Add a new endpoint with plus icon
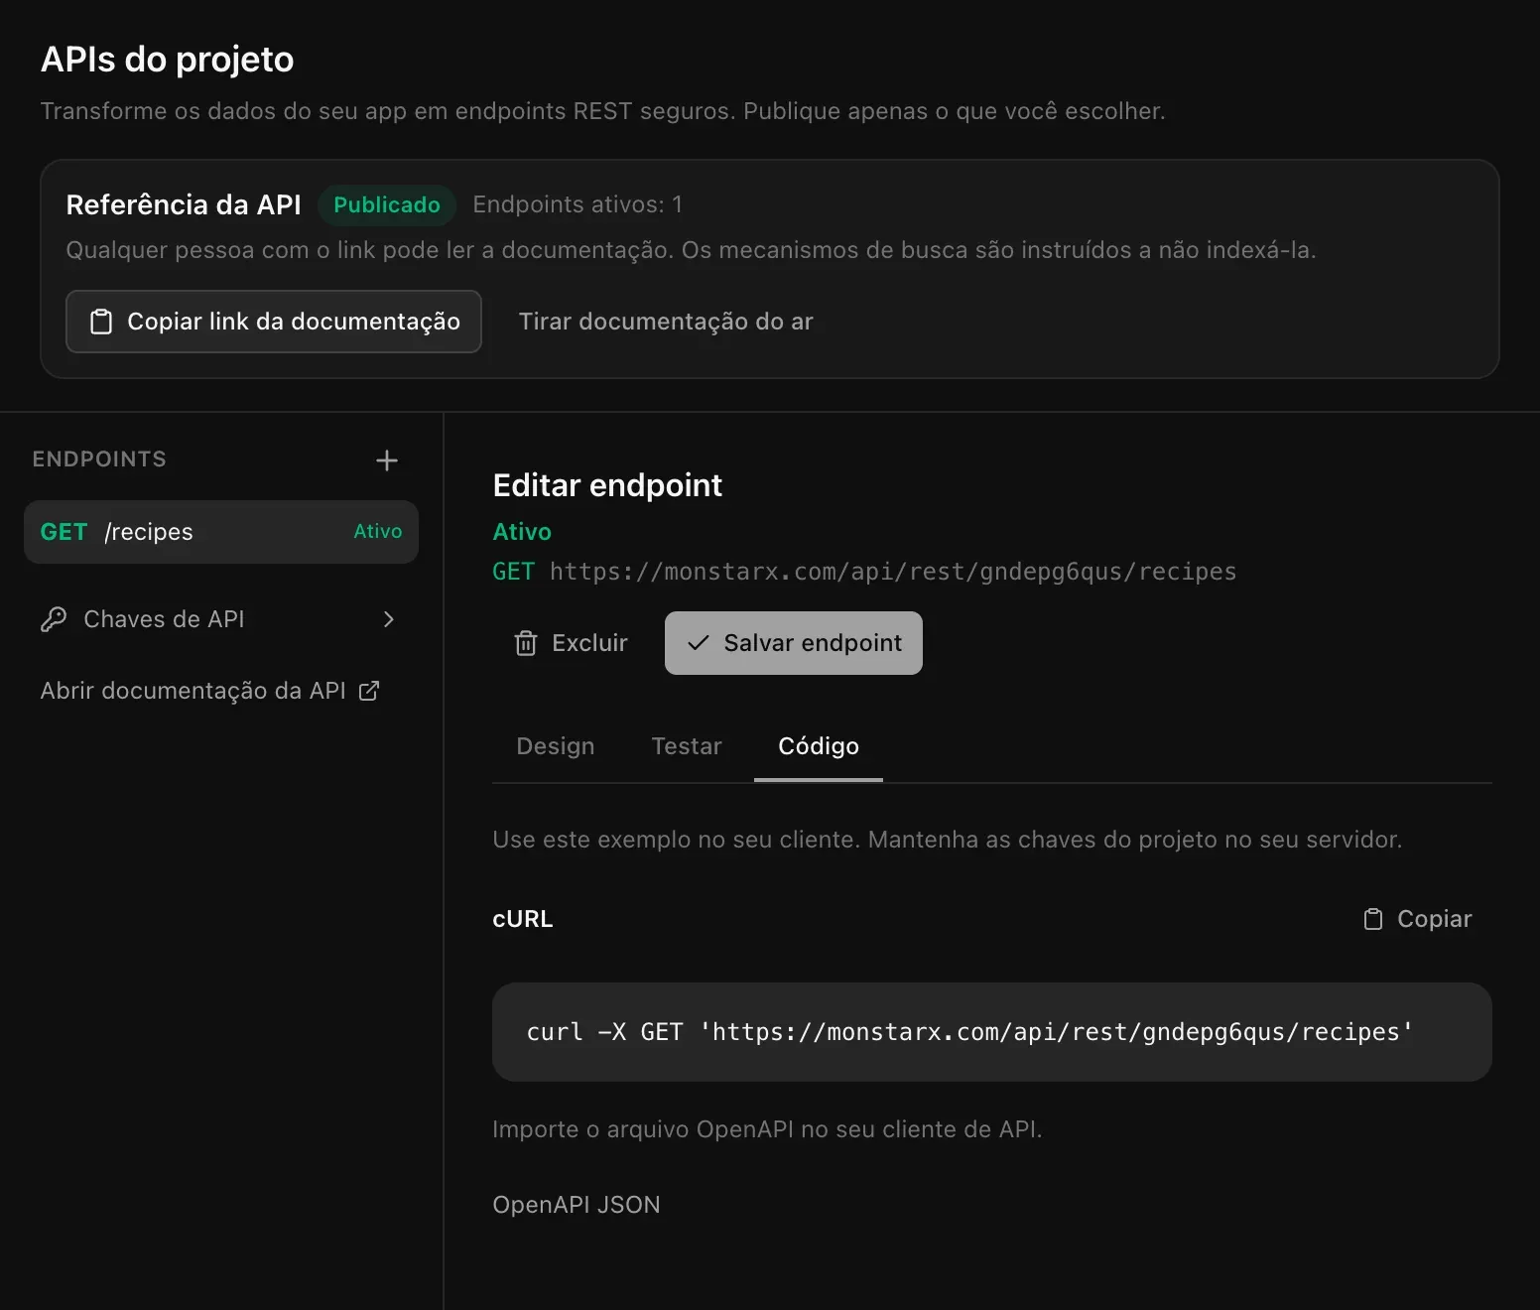Screen dimensions: 1540x1310 click(387, 460)
